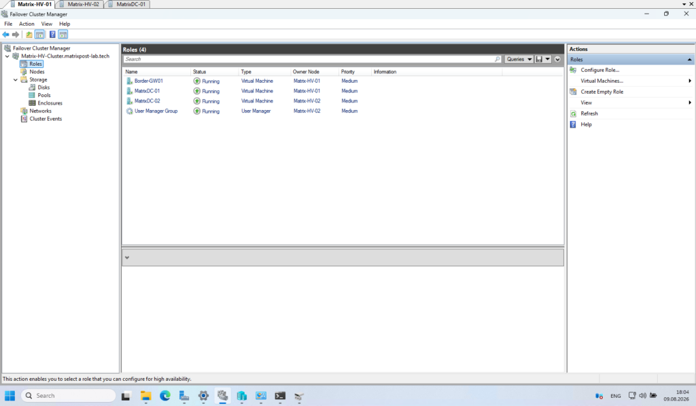
Task: Click the taskbar Search box
Action: (69, 395)
